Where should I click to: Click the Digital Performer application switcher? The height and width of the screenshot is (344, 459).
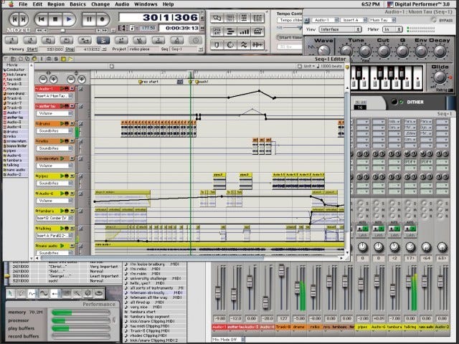tap(418, 4)
